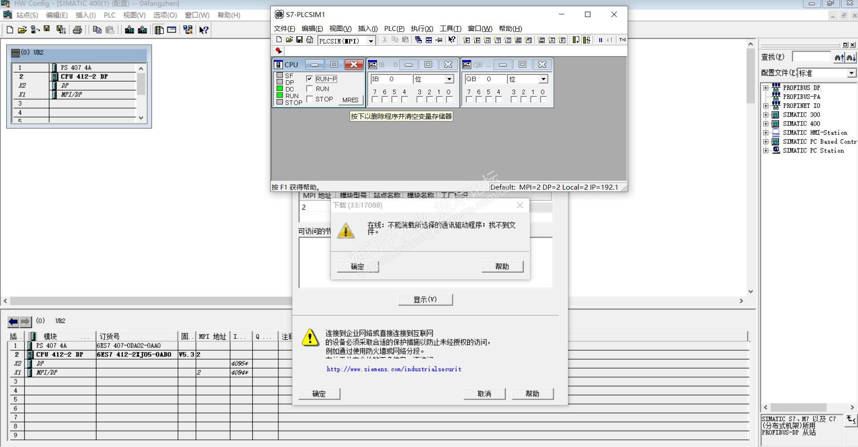The height and width of the screenshot is (447, 858).
Task: Toggle bit 0 checkbox in IB window
Action: point(449,100)
